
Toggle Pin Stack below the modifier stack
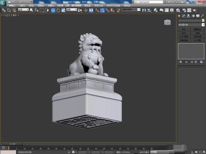(180, 62)
